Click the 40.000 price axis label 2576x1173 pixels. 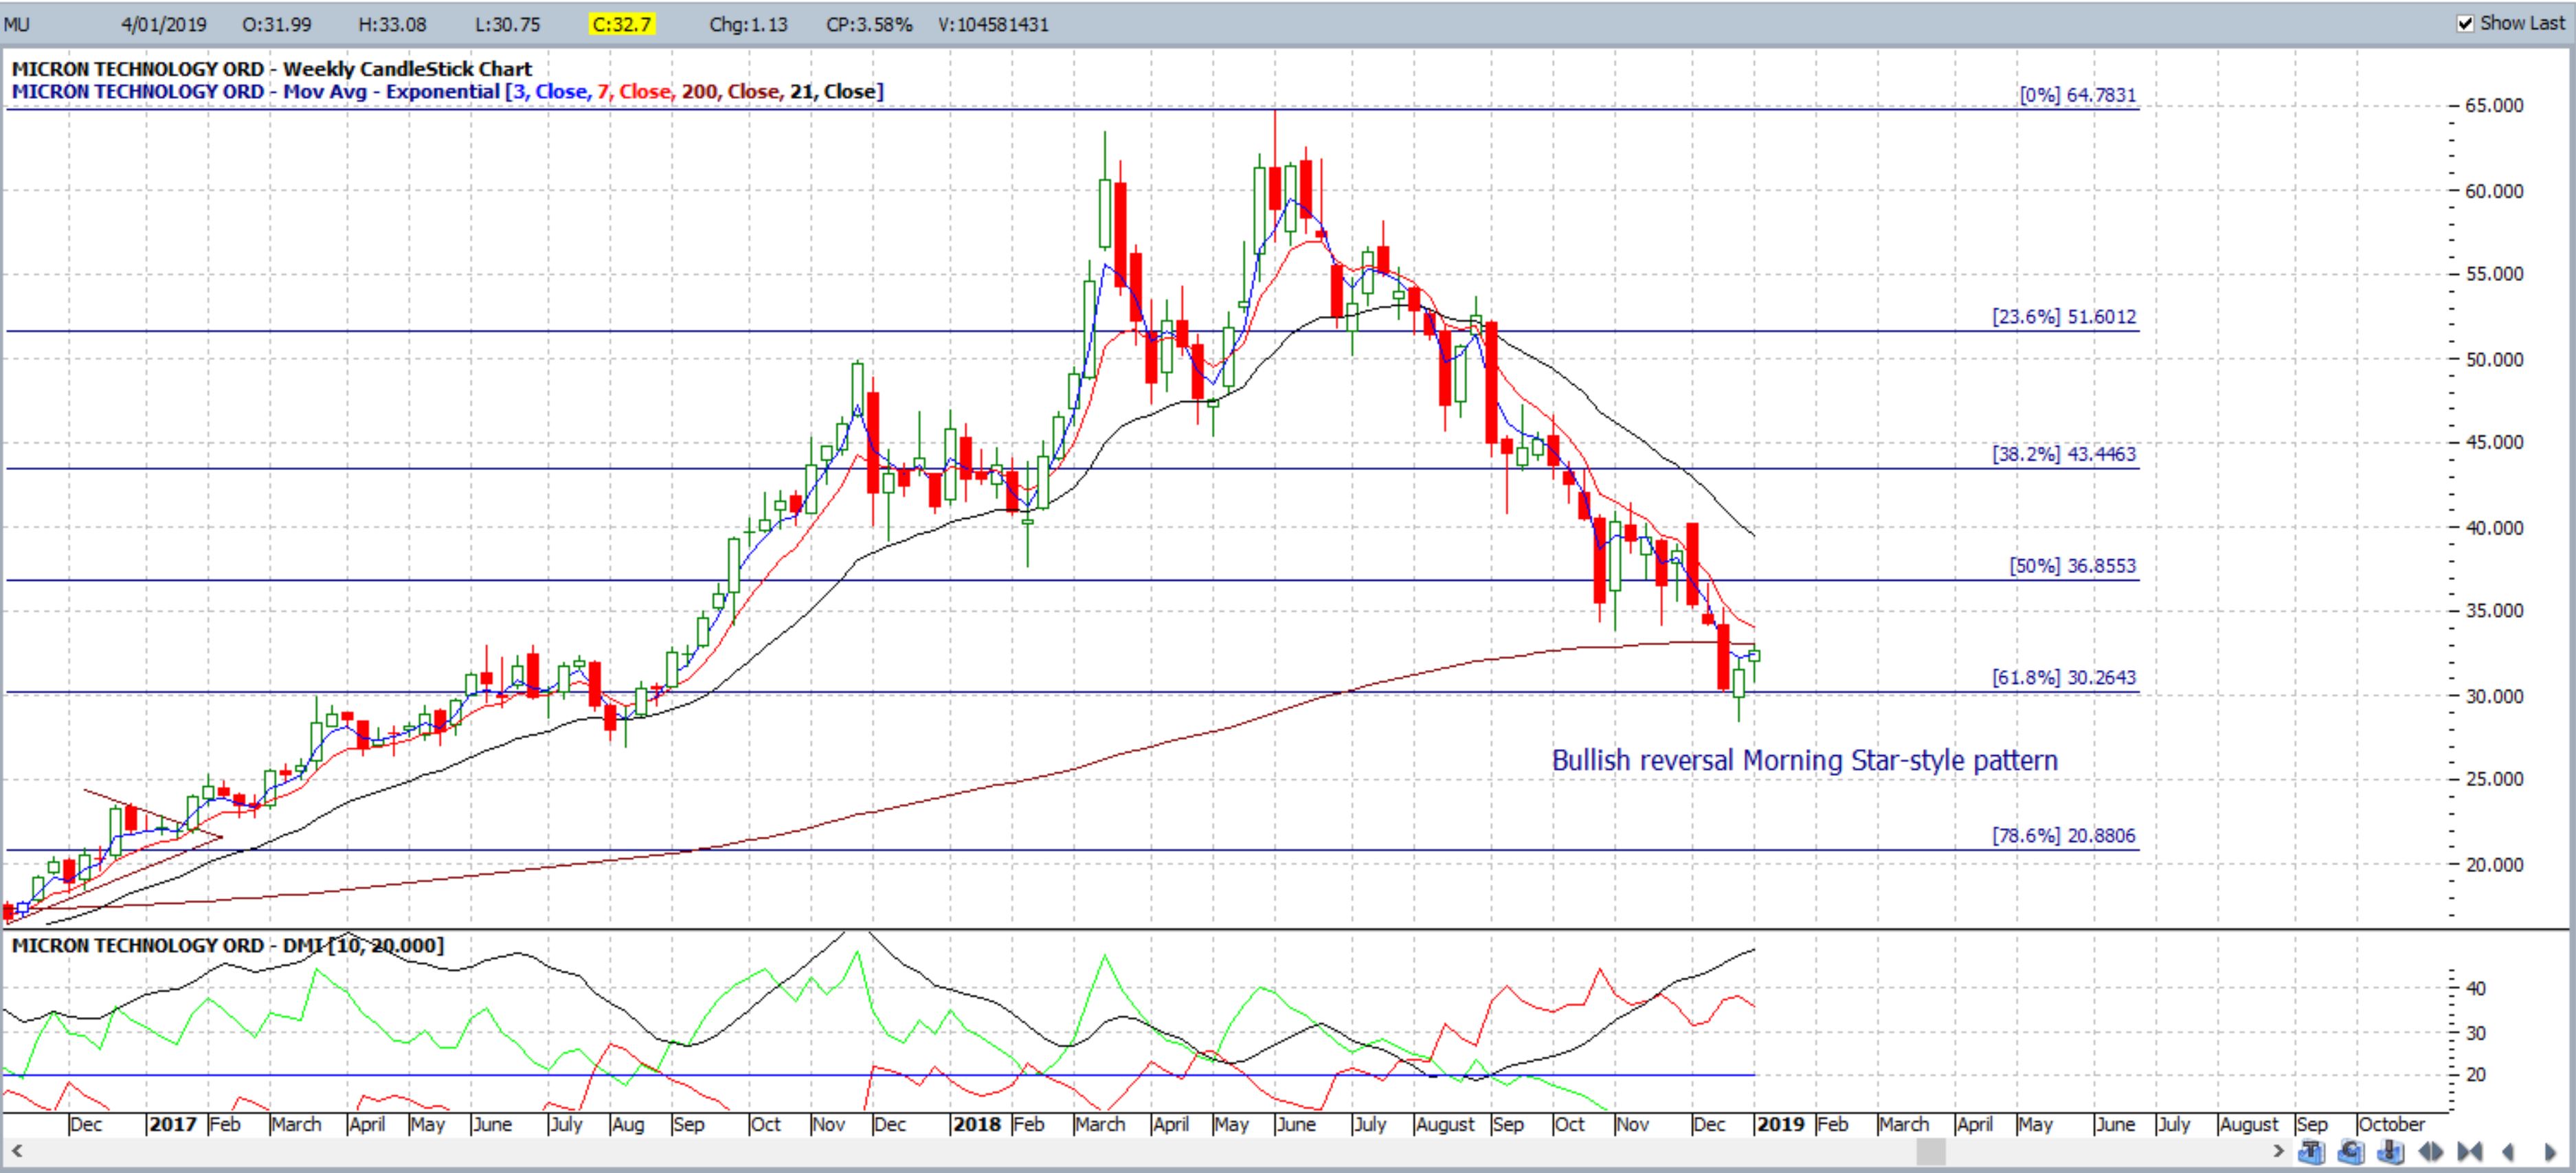(2494, 528)
